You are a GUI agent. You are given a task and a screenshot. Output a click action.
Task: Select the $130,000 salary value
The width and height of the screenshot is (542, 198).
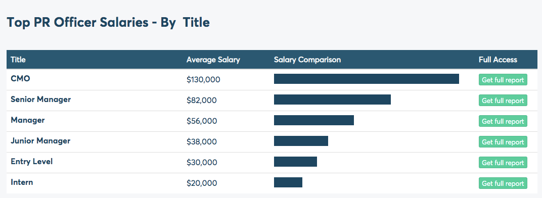point(203,80)
